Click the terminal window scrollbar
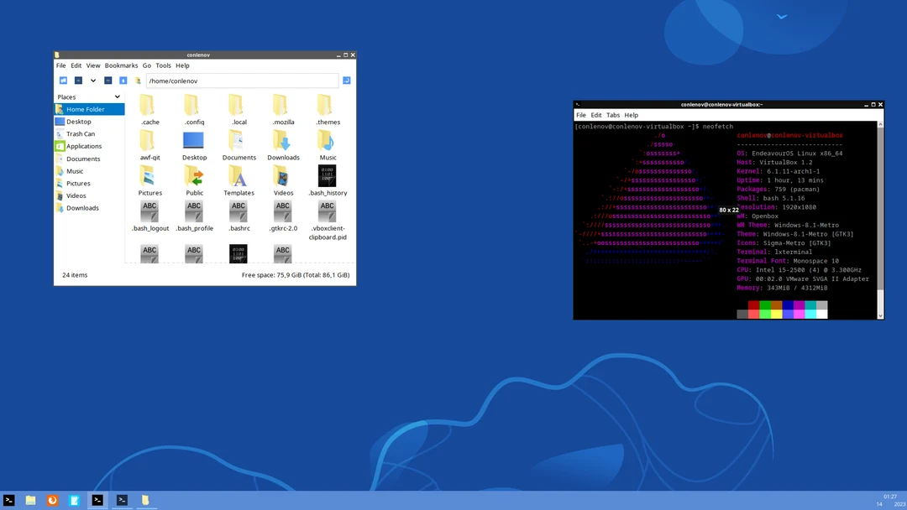The image size is (907, 510). pyautogui.click(x=880, y=218)
